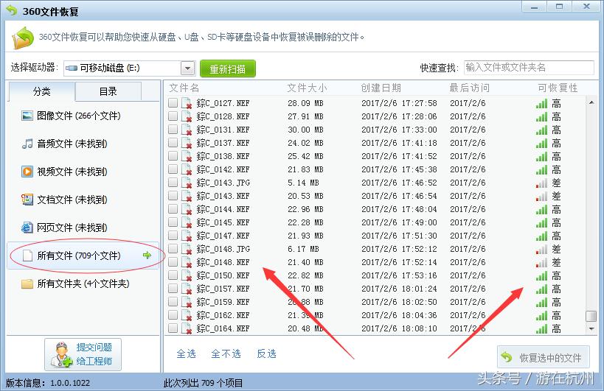The height and width of the screenshot is (391, 604).
Task: Click the deleted-file icon for DSC_0164.NEF
Action: 187,328
